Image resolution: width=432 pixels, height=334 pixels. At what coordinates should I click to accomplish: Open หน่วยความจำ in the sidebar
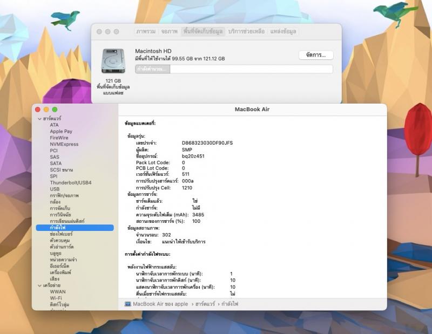(x=63, y=260)
